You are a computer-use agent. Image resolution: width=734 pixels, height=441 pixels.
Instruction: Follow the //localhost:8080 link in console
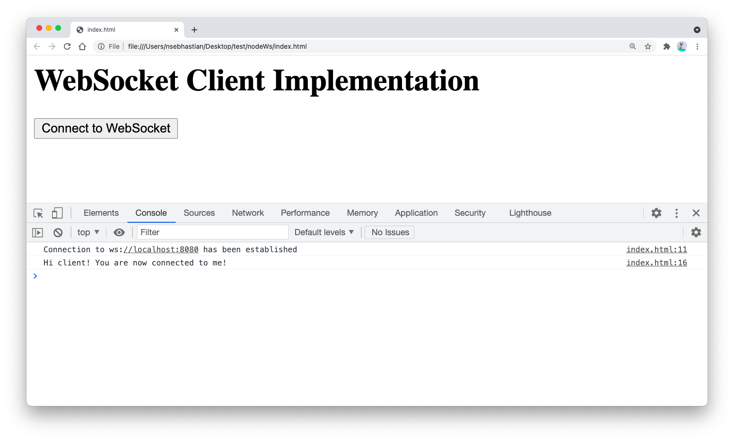(x=161, y=249)
